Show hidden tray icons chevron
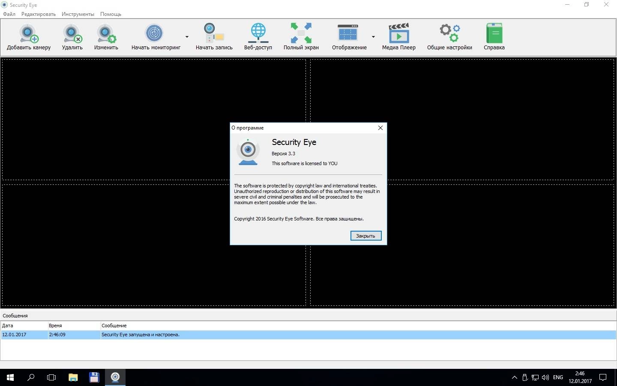 [515, 377]
